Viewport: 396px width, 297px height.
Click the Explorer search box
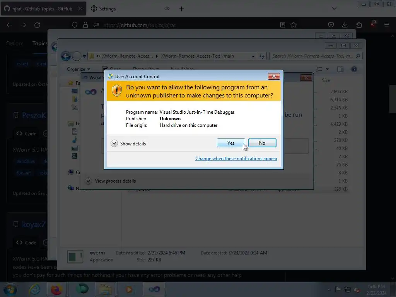coord(316,56)
